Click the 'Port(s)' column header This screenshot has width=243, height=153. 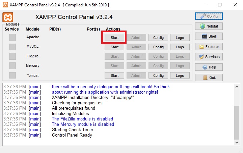pos(93,29)
